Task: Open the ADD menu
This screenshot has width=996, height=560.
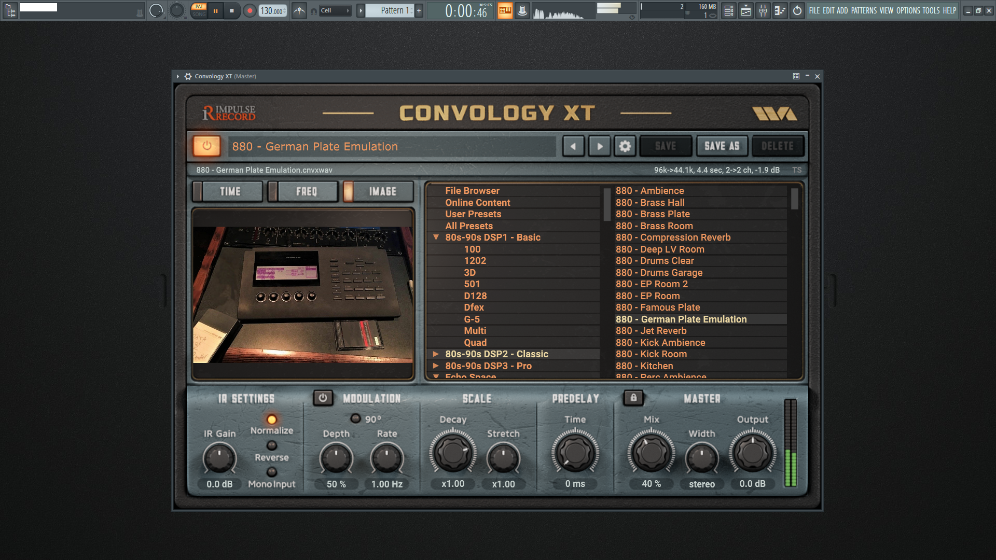Action: (x=842, y=10)
